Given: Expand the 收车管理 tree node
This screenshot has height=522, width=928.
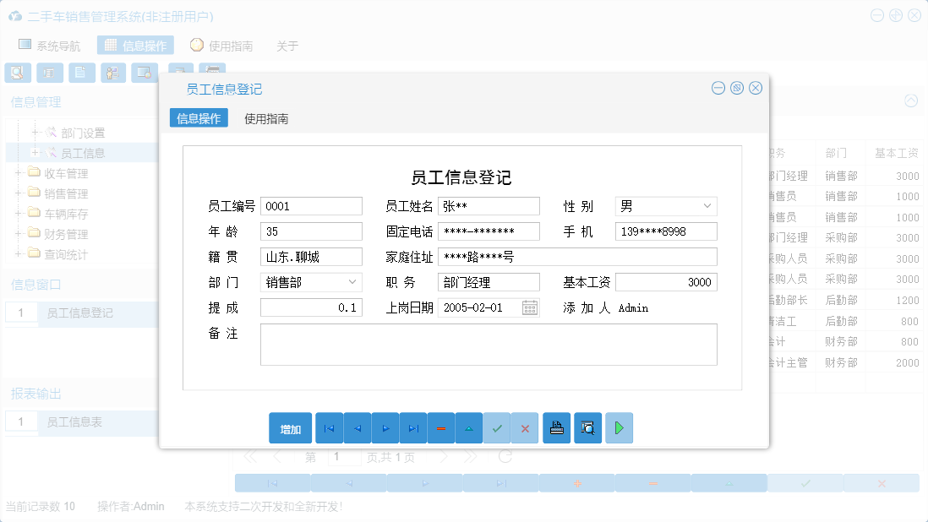Looking at the screenshot, I should point(18,172).
